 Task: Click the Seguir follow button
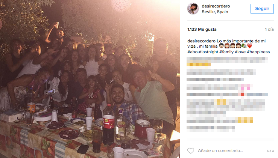(262, 9)
